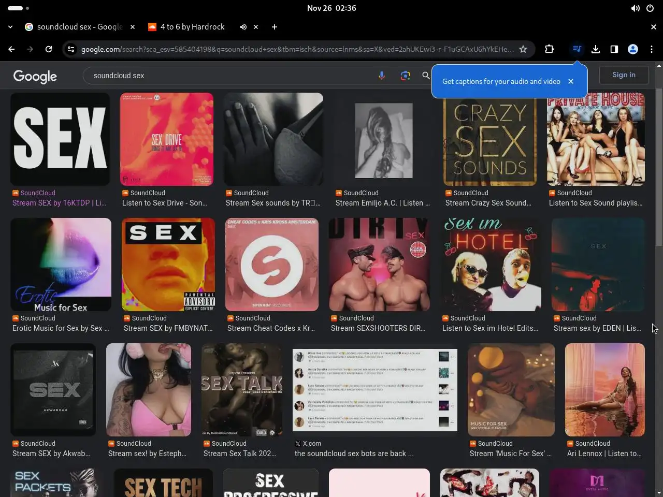The height and width of the screenshot is (497, 663).
Task: Open 'Stream Emiljo A.C. | Listen' link
Action: click(x=383, y=203)
